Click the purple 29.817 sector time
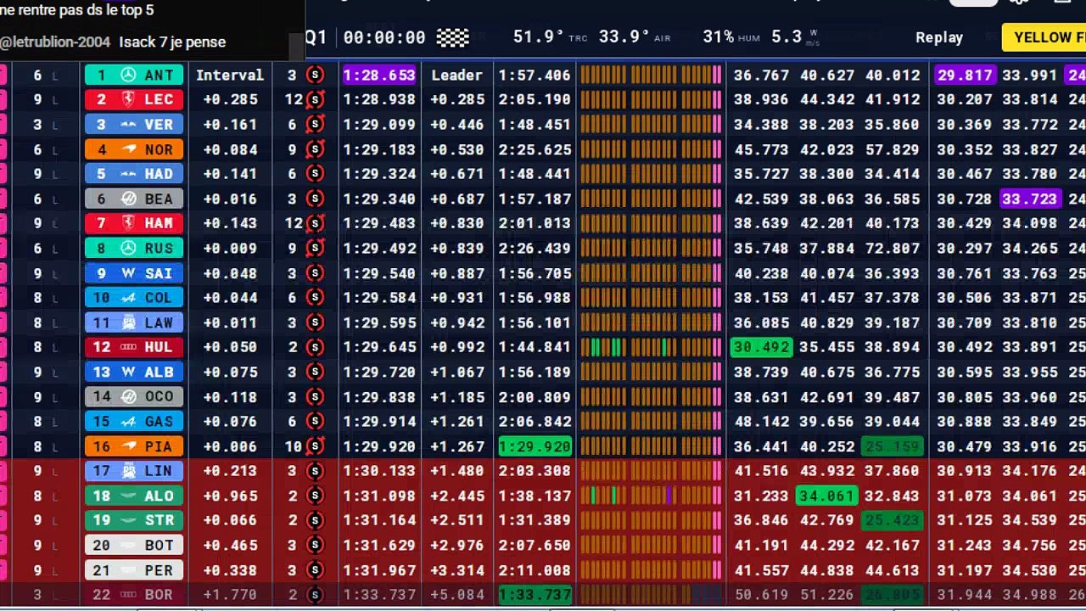This screenshot has height=611, width=1086. [965, 76]
